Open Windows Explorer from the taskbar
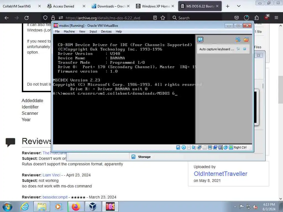The image size is (283, 212). pyautogui.click(x=42, y=206)
